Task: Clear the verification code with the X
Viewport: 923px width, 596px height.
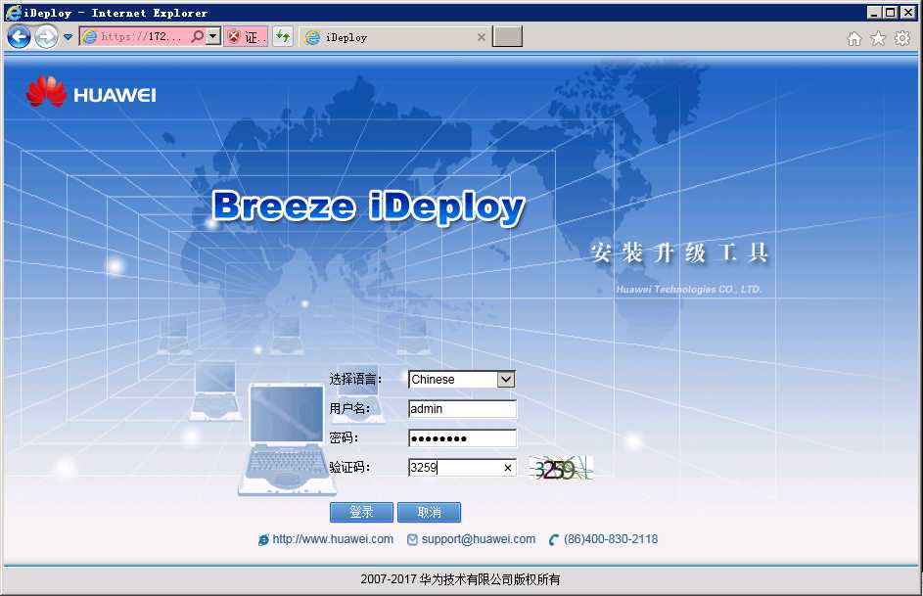Action: coord(507,468)
